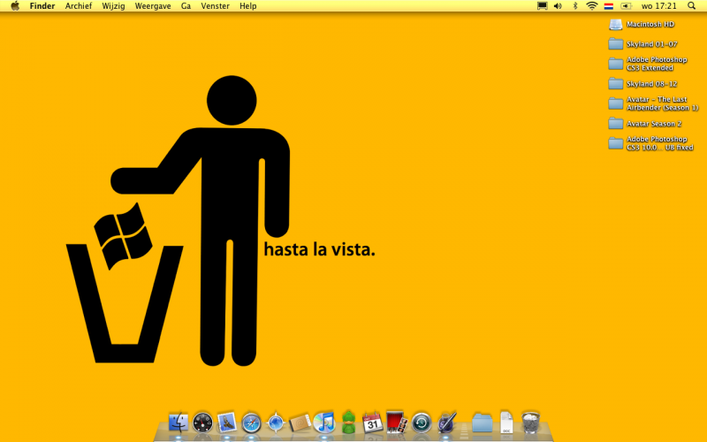The width and height of the screenshot is (707, 442).
Task: Click the display status icon in menu bar
Action: [542, 6]
